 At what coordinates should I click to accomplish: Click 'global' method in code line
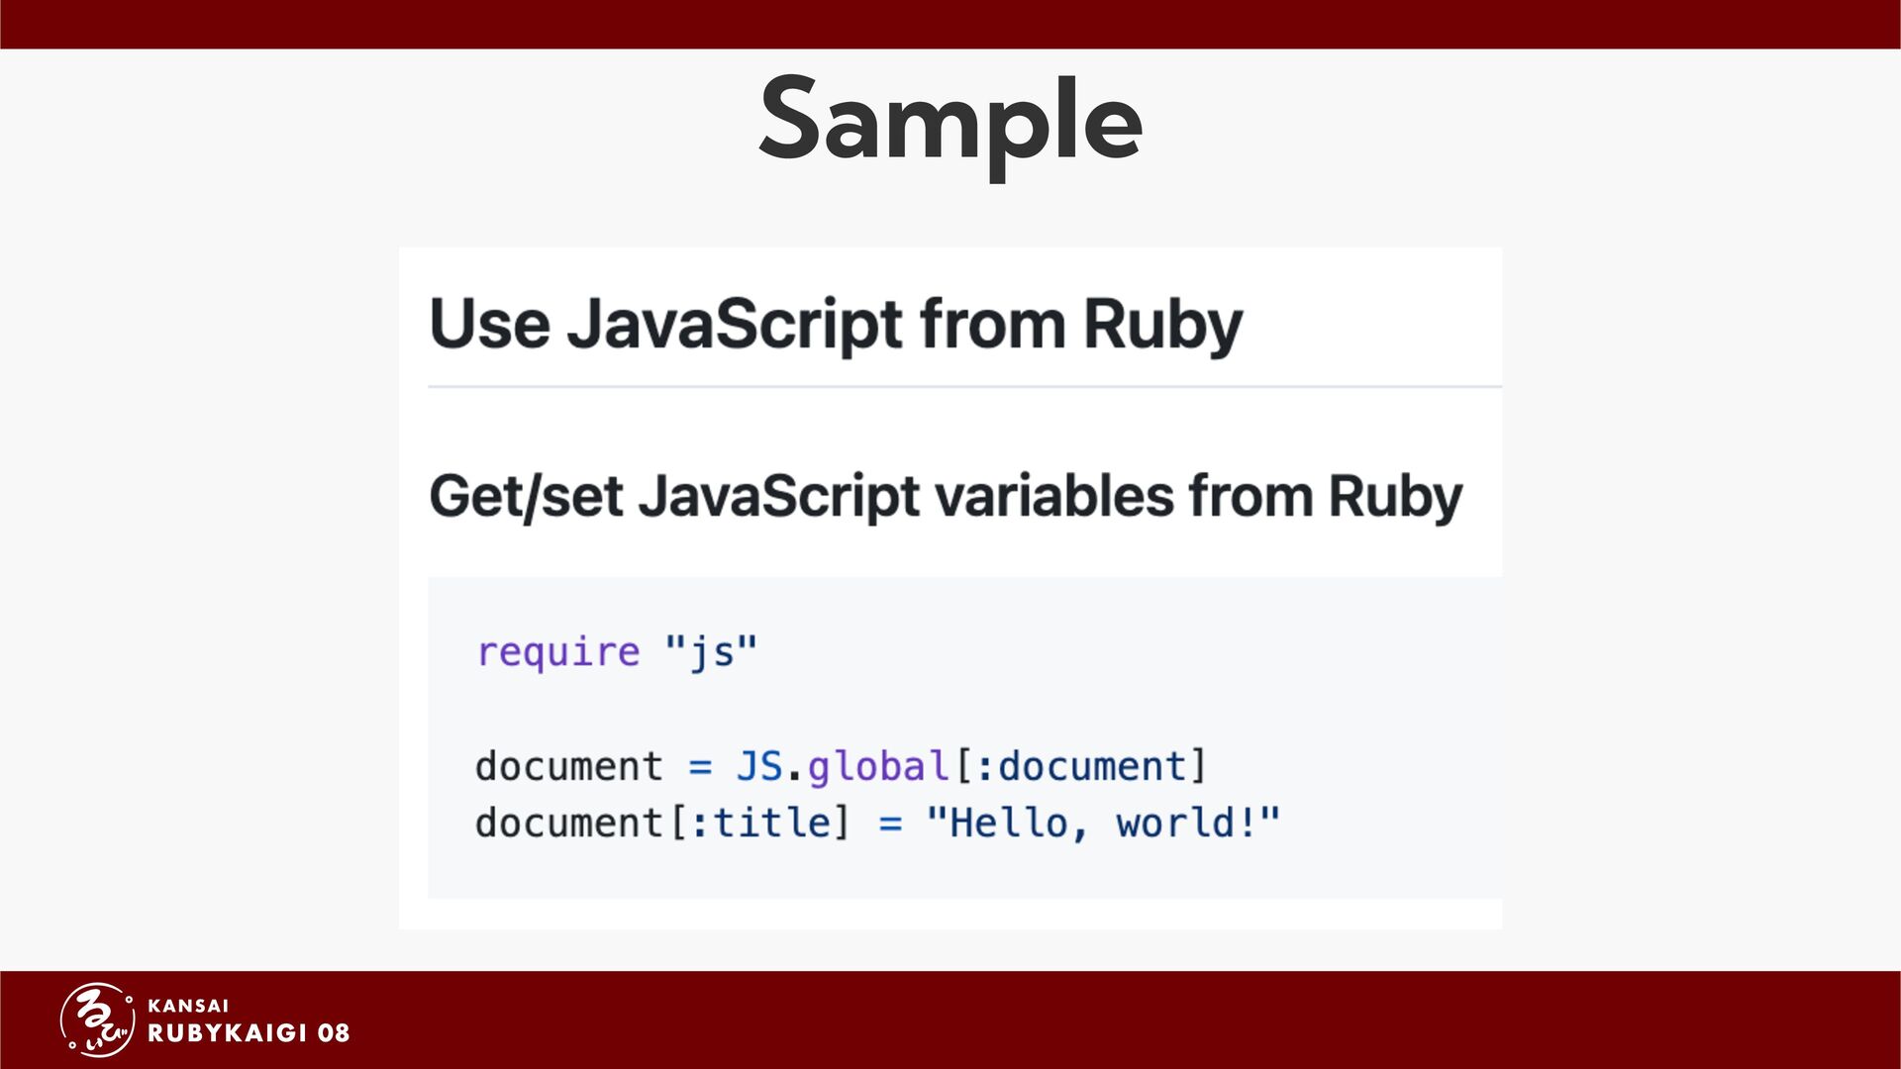tap(878, 767)
